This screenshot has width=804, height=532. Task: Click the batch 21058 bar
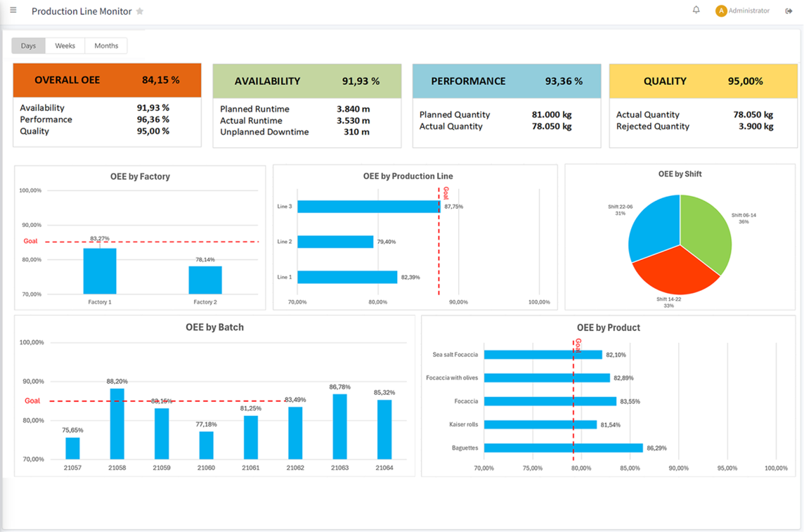click(x=117, y=424)
